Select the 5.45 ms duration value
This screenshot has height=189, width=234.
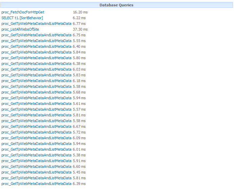click(x=79, y=173)
